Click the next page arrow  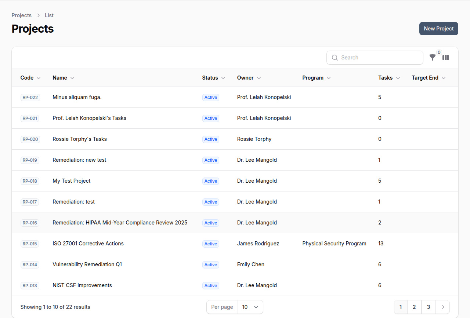(x=442, y=307)
